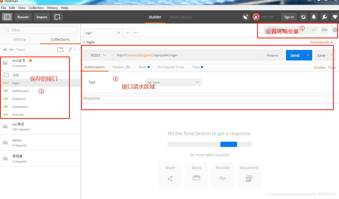This screenshot has height=199, width=339.
Task: Expand the Examples (0) dropdown
Action: 321,42
